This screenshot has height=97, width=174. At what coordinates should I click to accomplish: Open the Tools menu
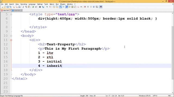46,4
